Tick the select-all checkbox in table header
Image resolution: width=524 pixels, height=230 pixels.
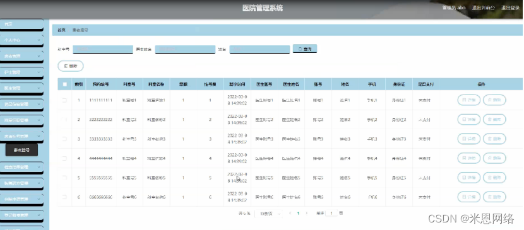(64, 84)
